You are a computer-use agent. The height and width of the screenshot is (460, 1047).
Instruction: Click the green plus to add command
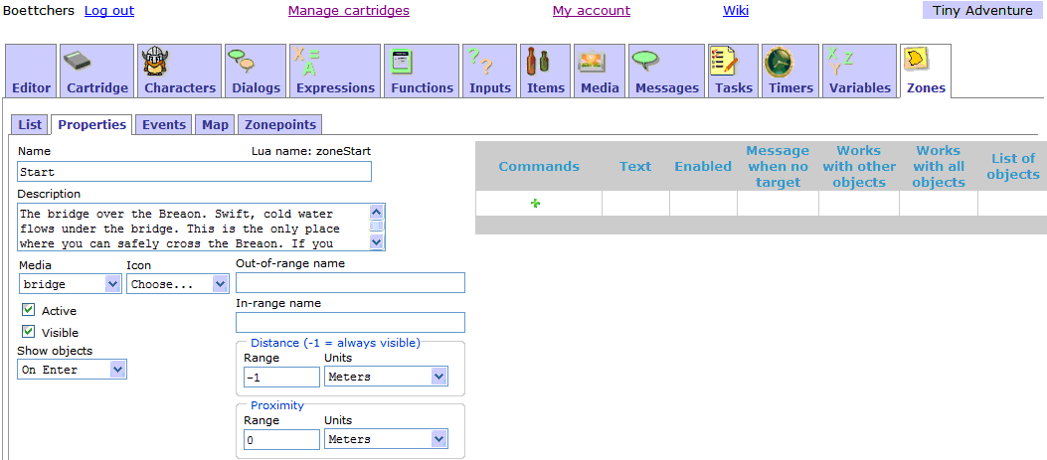pyautogui.click(x=536, y=204)
